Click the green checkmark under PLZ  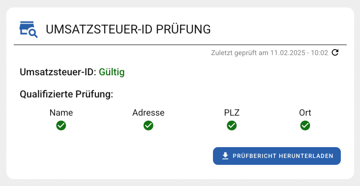(x=232, y=125)
